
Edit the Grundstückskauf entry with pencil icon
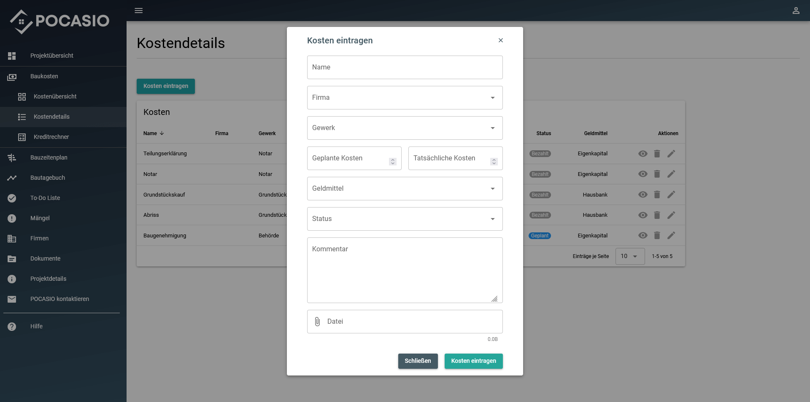click(x=671, y=194)
